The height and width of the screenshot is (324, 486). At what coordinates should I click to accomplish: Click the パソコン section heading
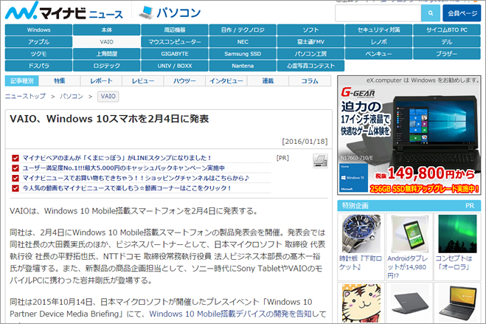[x=178, y=13]
